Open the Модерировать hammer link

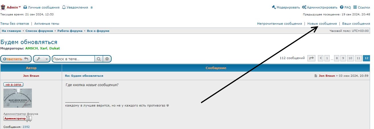click(286, 7)
